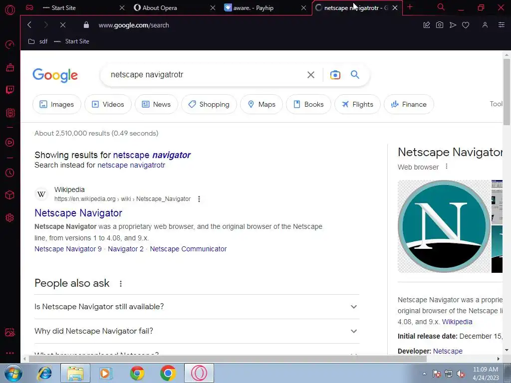The width and height of the screenshot is (511, 383).
Task: Clear the Google search box
Action: (x=311, y=75)
